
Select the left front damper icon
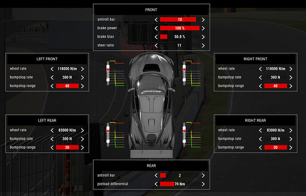point(108,73)
